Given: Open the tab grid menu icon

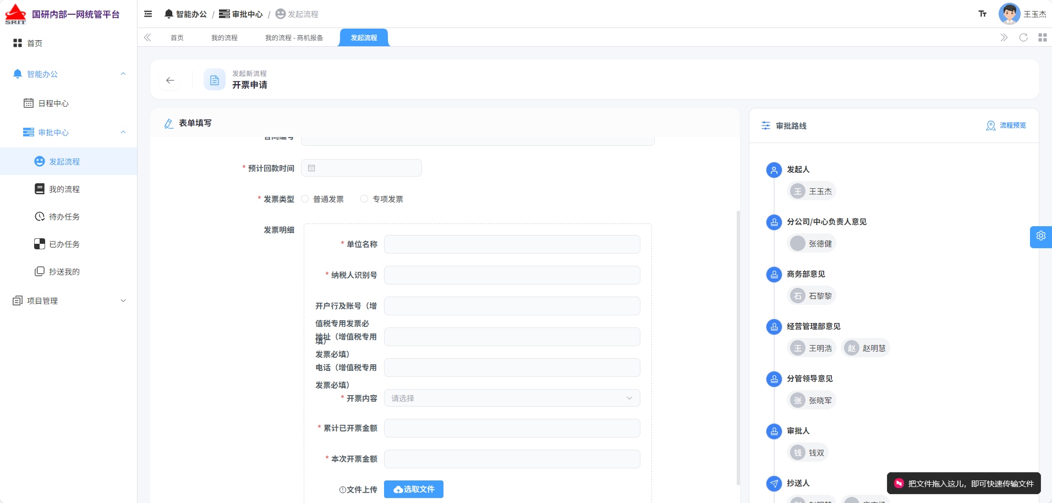Looking at the screenshot, I should point(1043,37).
